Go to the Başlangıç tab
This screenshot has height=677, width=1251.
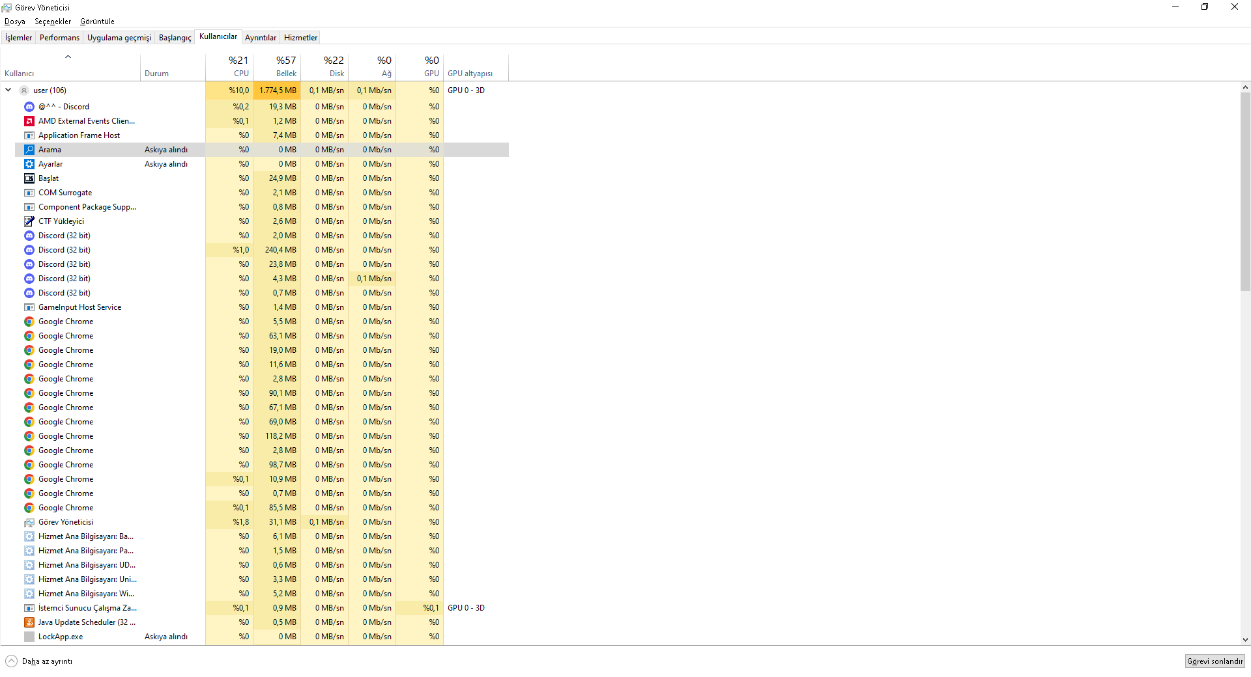(x=175, y=38)
